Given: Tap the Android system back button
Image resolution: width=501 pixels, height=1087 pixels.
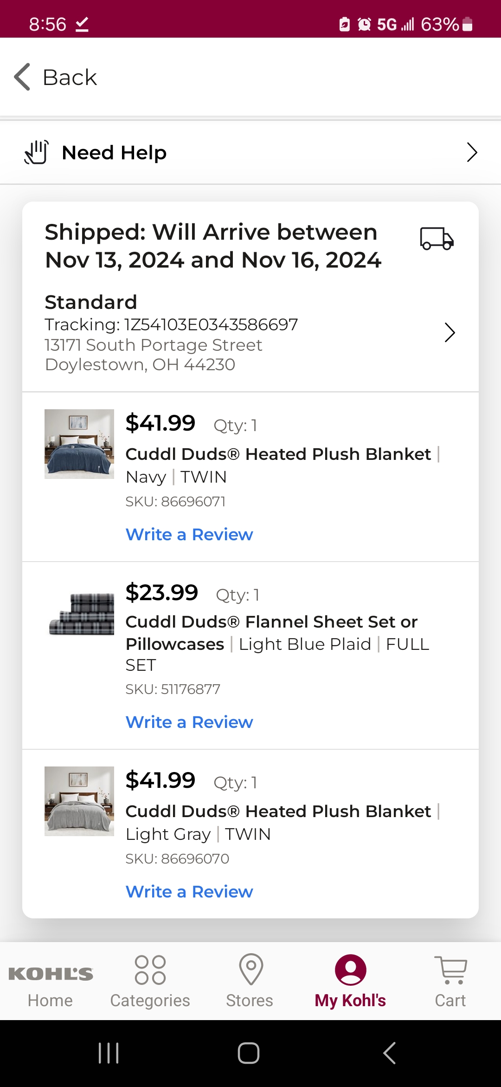Looking at the screenshot, I should click(x=390, y=1053).
